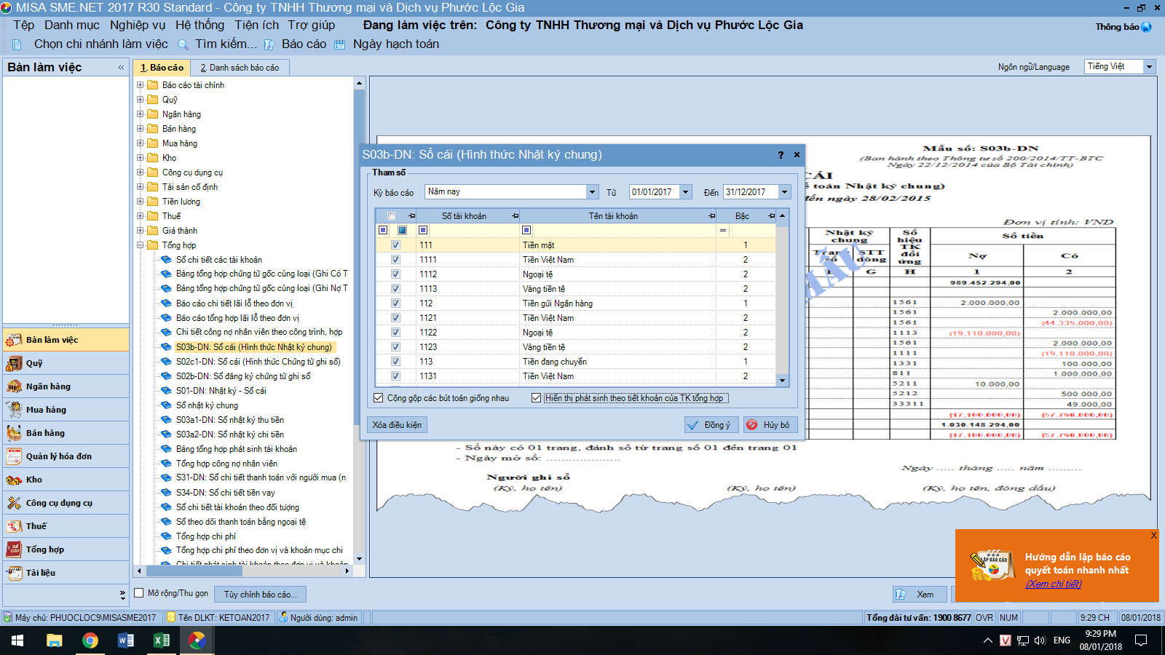Open the Trợ giúp menu

click(x=312, y=25)
